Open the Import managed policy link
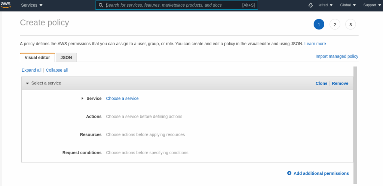Viewport: 383px width, 186px height. (x=337, y=56)
